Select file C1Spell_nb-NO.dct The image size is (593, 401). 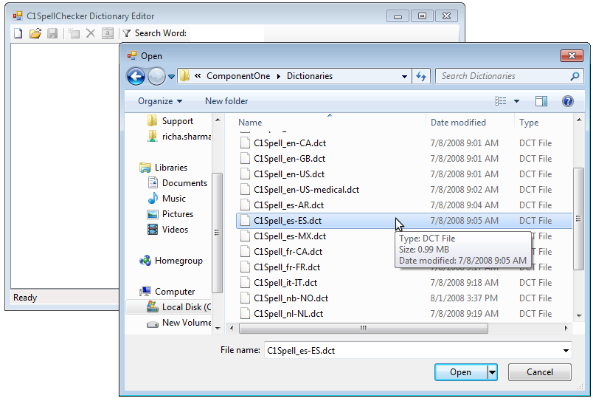pyautogui.click(x=291, y=298)
